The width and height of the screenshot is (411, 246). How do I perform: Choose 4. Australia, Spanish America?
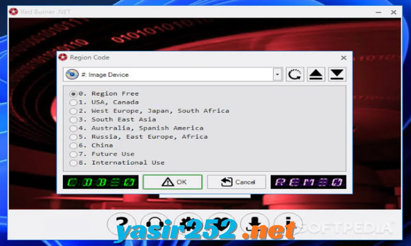click(x=137, y=128)
